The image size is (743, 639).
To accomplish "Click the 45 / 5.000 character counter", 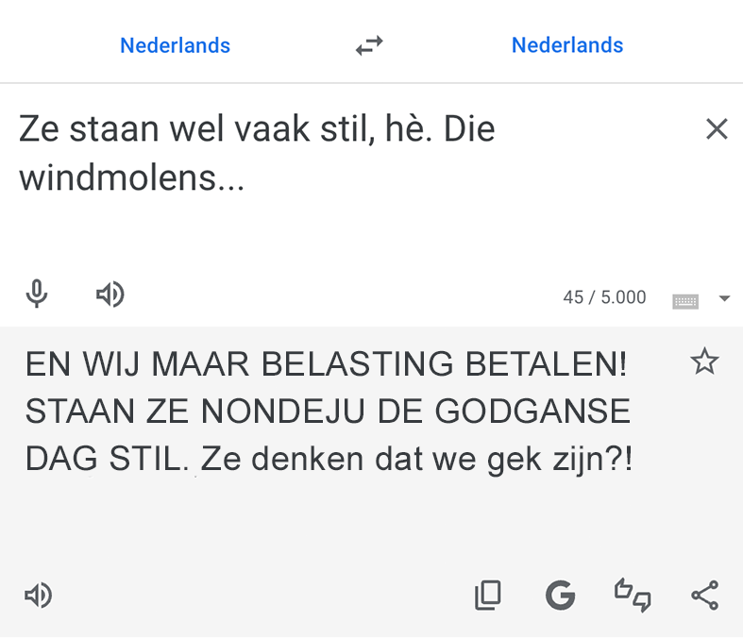I will pyautogui.click(x=604, y=298).
